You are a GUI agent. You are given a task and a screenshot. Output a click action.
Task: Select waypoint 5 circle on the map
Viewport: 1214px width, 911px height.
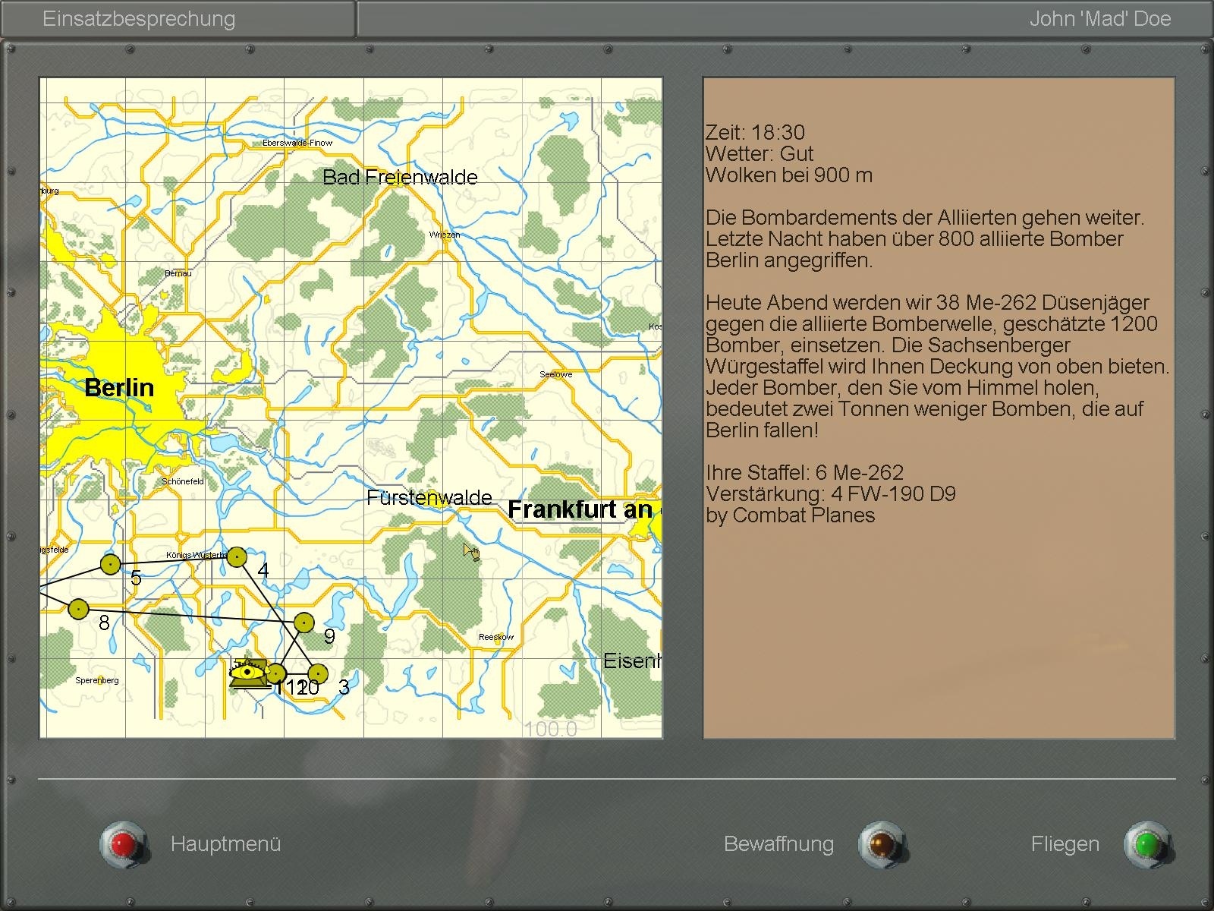click(111, 564)
